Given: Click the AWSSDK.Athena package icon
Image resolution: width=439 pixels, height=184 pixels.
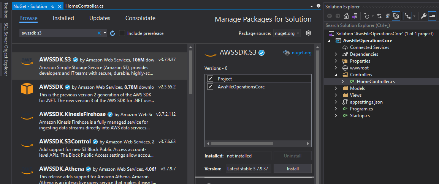Looking at the screenshot, I should (27, 171).
